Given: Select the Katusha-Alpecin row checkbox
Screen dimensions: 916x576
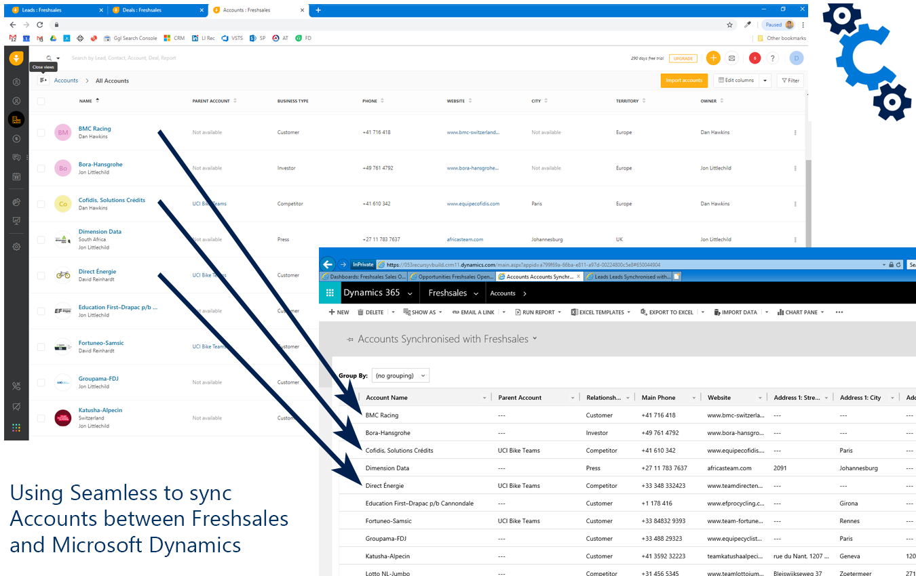Looking at the screenshot, I should 41,418.
